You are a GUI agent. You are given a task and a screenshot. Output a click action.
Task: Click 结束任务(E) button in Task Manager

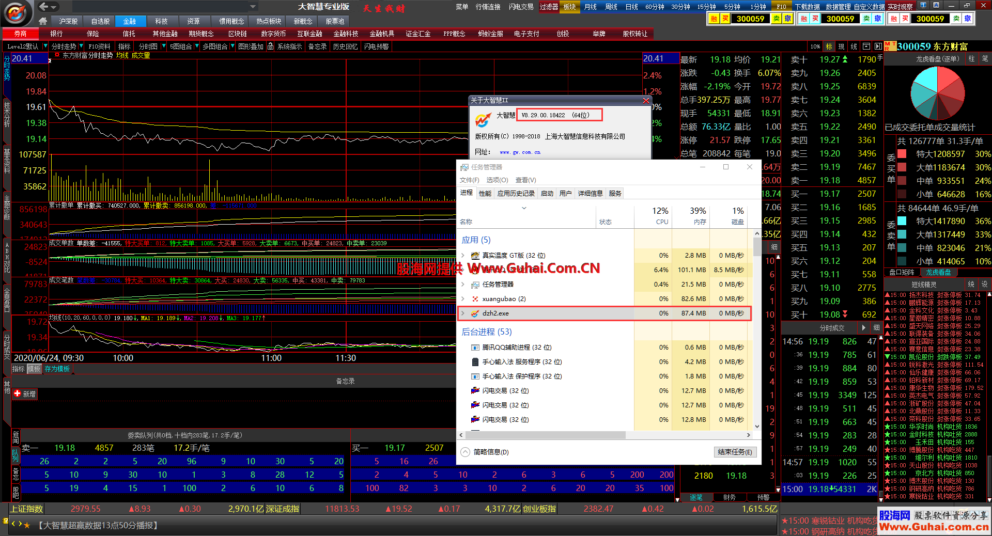coord(735,452)
